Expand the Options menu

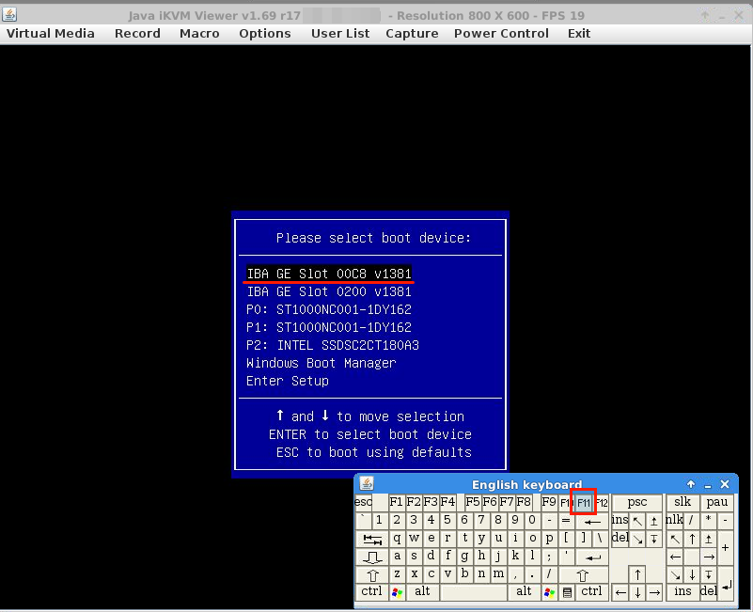[265, 33]
